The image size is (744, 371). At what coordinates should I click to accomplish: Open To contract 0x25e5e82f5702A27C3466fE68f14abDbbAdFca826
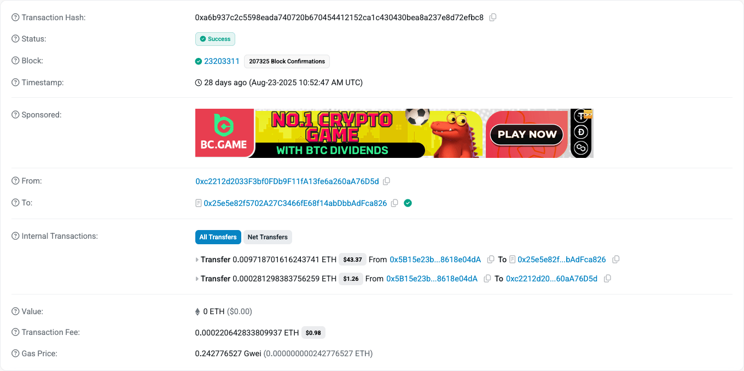pos(295,203)
